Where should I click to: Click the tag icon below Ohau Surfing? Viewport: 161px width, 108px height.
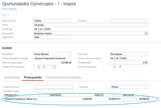pyautogui.click(x=4, y=15)
